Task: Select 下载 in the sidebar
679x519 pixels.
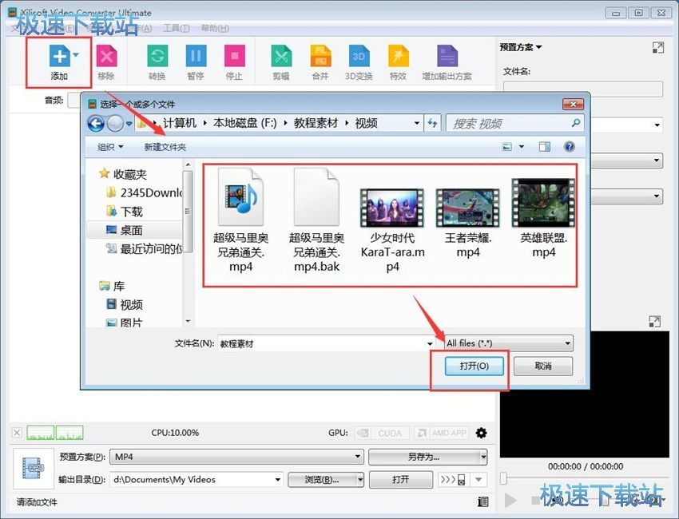Action: [125, 212]
